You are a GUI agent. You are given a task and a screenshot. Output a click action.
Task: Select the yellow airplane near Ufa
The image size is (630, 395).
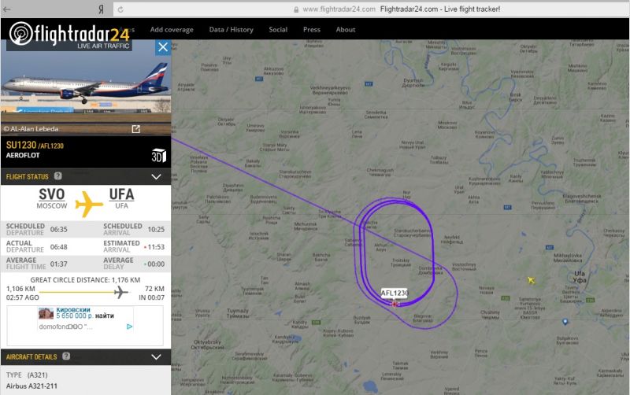click(531, 280)
